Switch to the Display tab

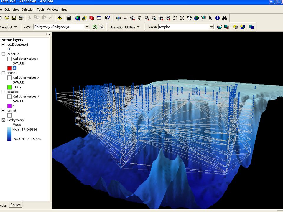[x=4, y=205]
